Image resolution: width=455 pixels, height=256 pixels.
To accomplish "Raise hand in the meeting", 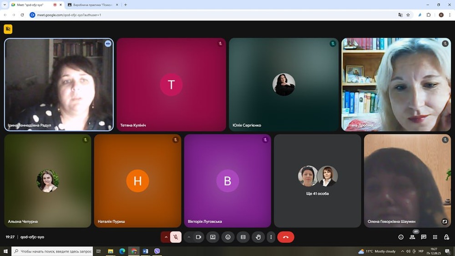I will pyautogui.click(x=258, y=237).
